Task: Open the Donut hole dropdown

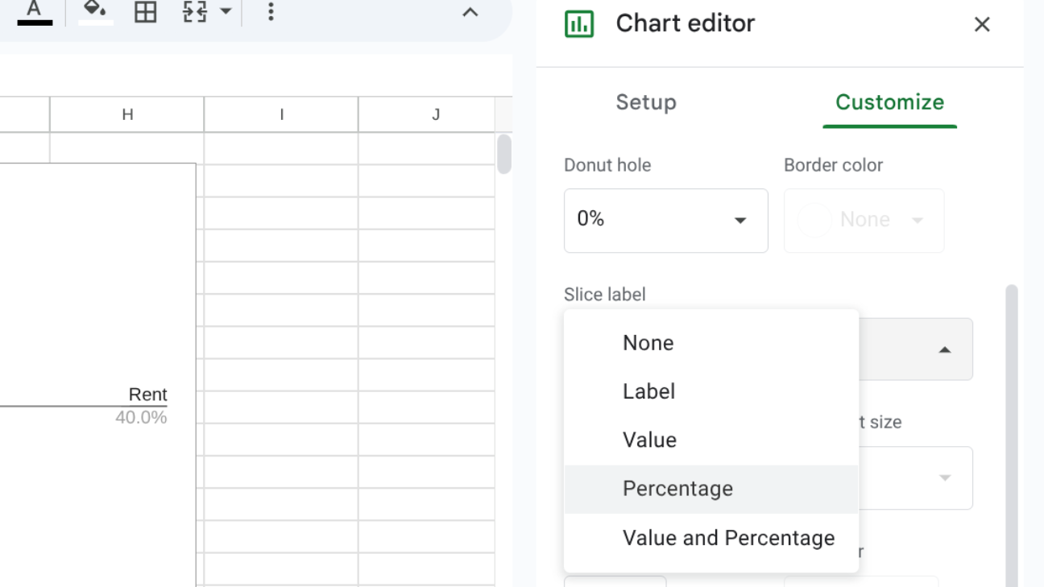Action: 665,220
